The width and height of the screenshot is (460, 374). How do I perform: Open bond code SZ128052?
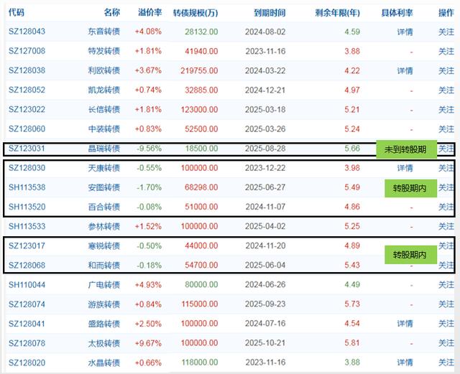(27, 90)
